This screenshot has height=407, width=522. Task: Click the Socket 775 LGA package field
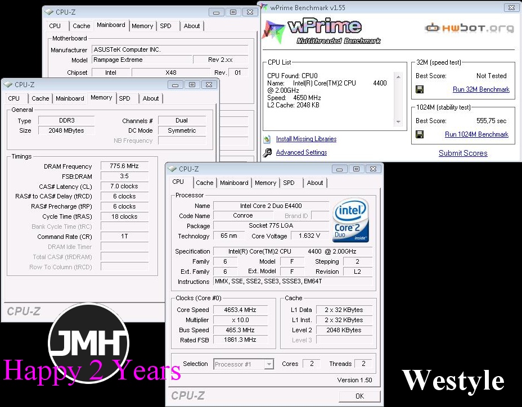click(x=271, y=225)
